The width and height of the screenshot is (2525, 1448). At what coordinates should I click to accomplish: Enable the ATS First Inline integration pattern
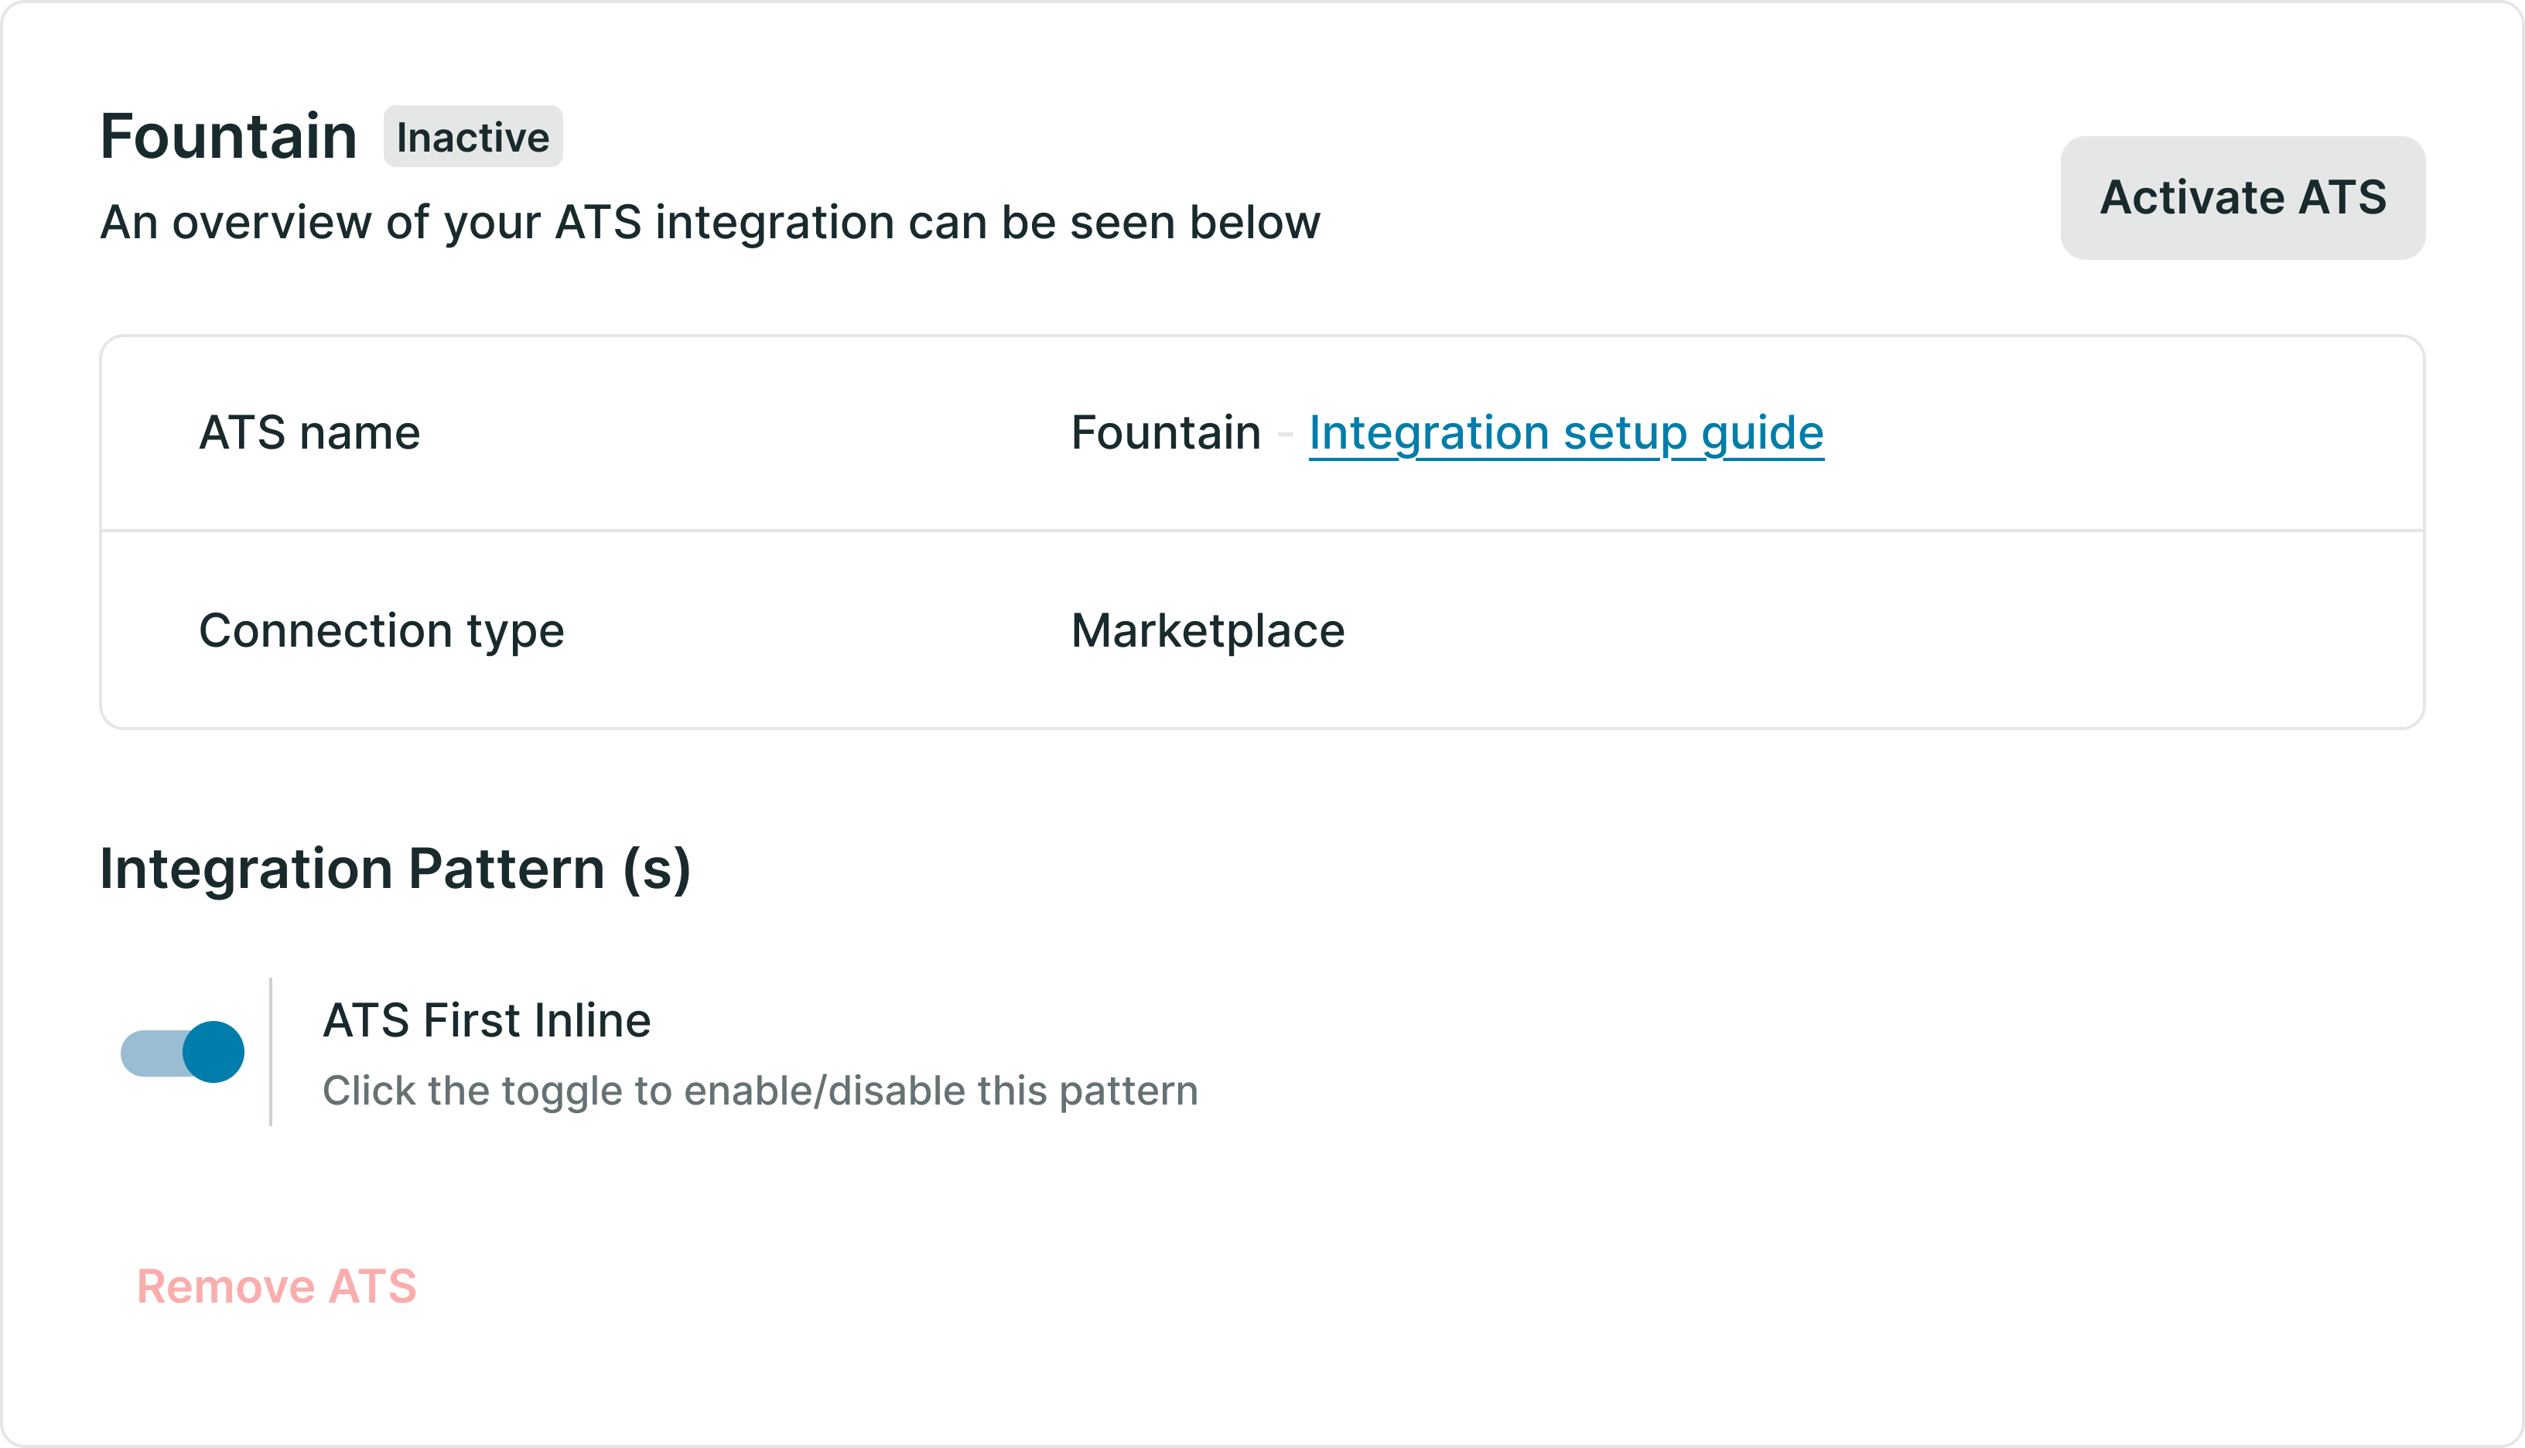click(x=182, y=1051)
